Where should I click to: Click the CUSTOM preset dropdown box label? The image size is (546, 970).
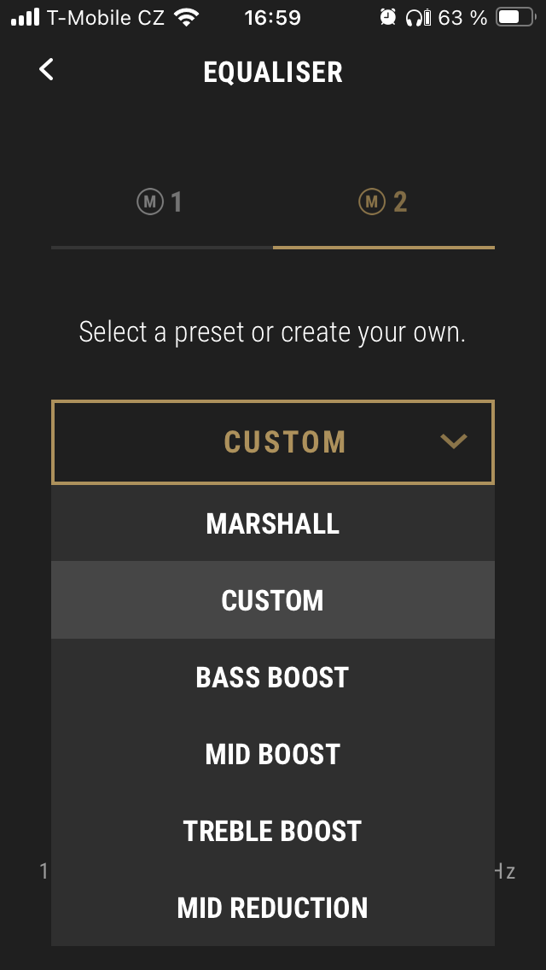coord(284,442)
